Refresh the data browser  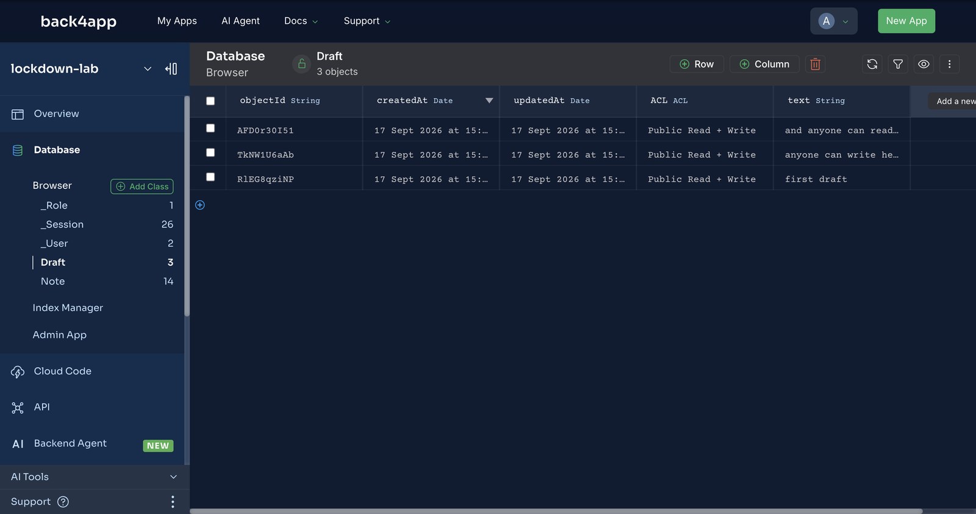click(872, 64)
